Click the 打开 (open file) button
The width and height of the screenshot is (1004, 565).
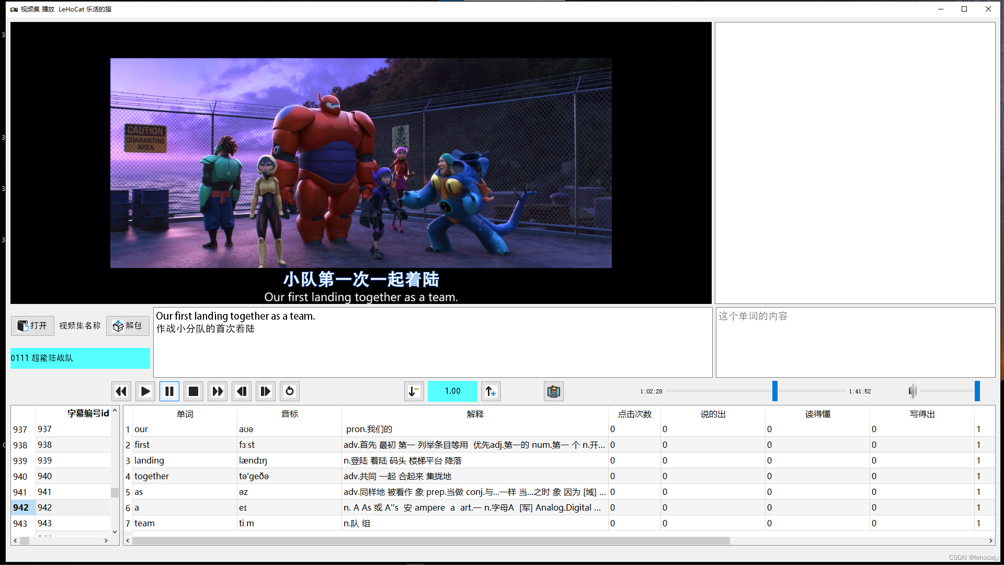click(x=32, y=325)
